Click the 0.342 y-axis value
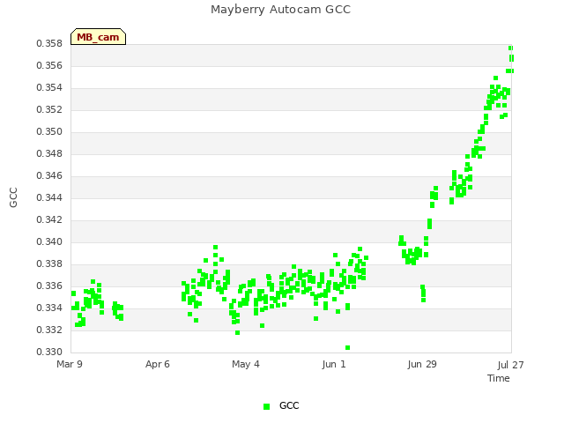564x423 pixels. click(x=49, y=219)
